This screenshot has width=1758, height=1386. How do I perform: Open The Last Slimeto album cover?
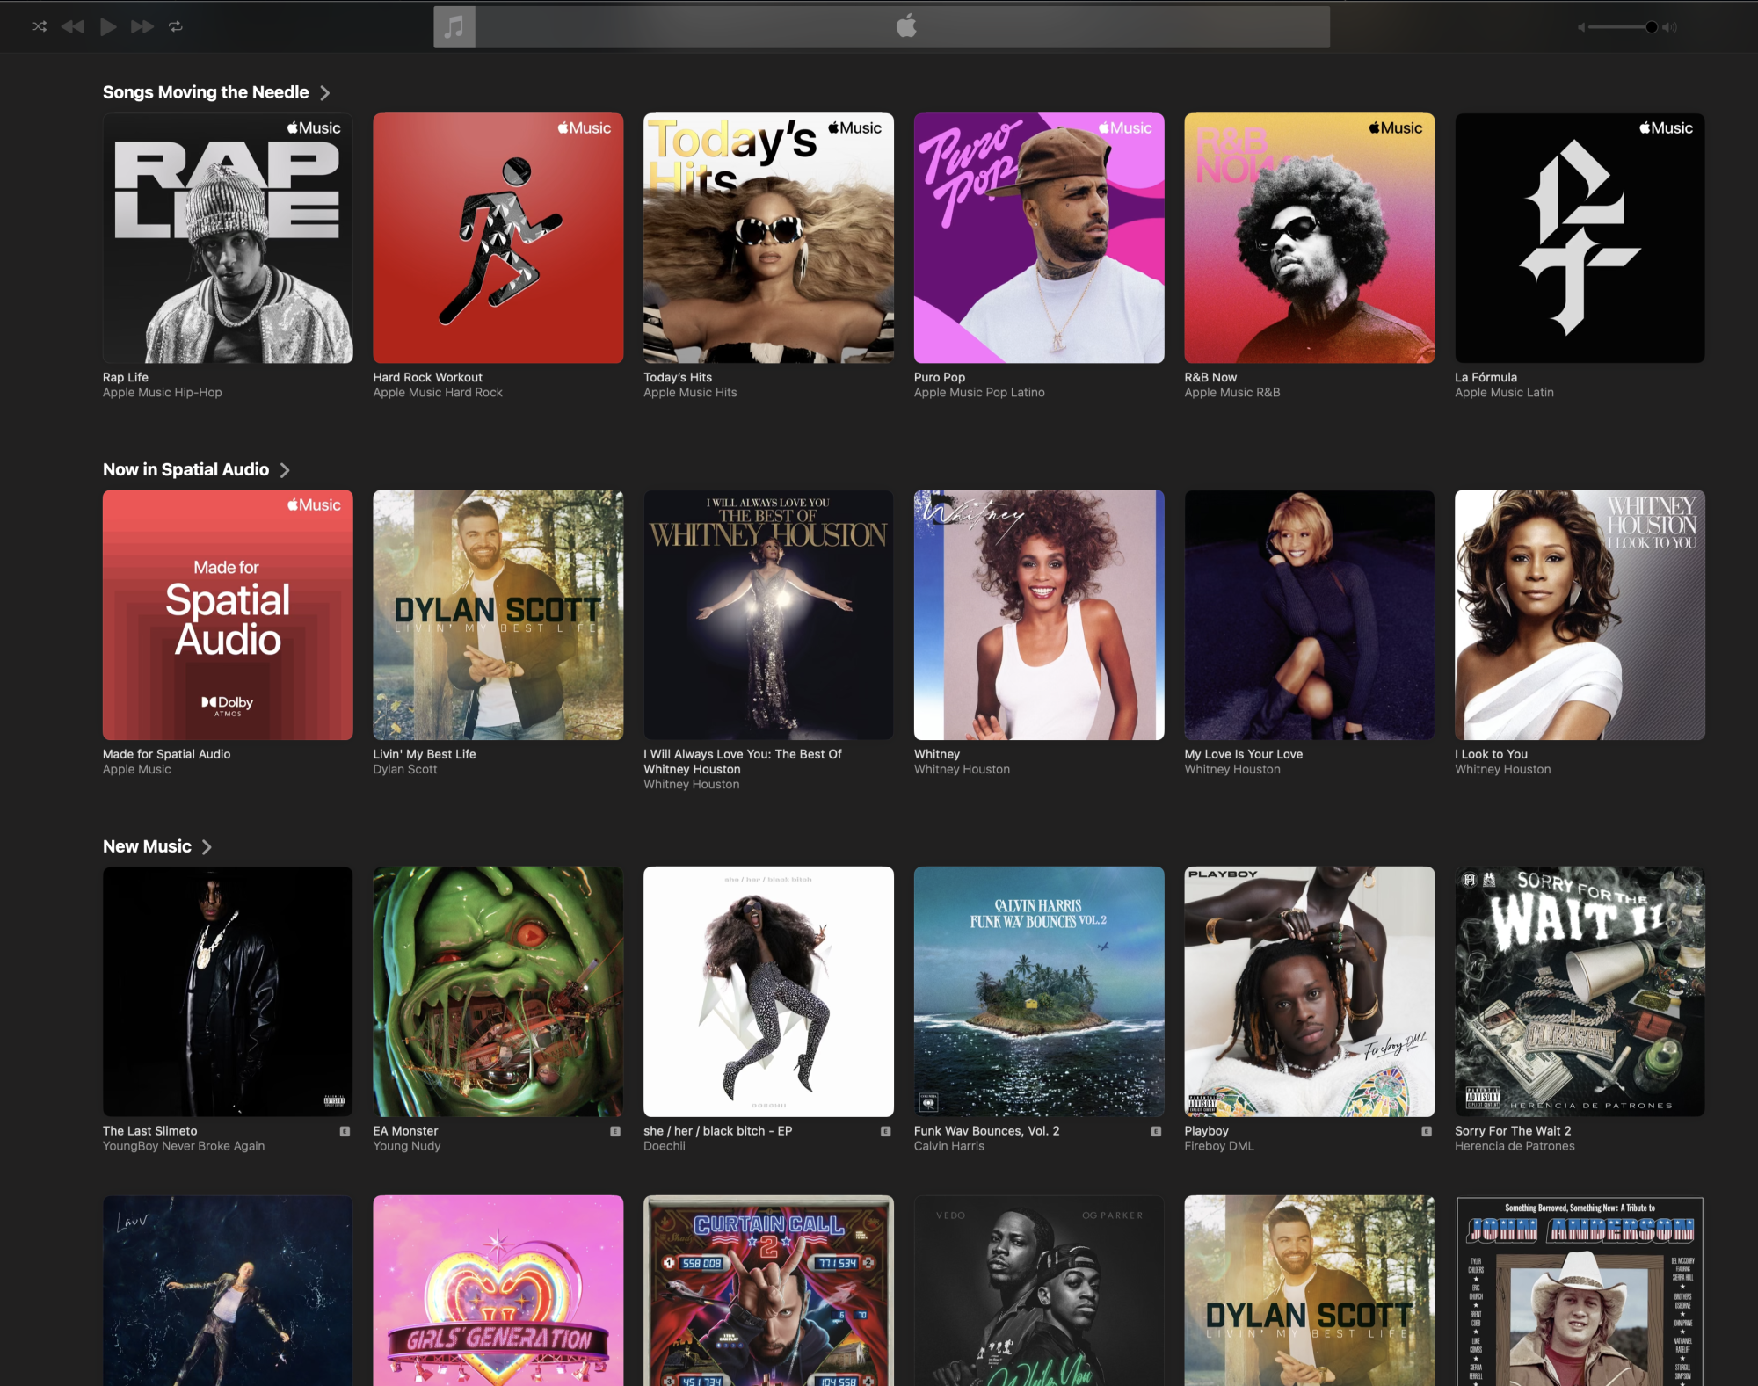click(228, 992)
